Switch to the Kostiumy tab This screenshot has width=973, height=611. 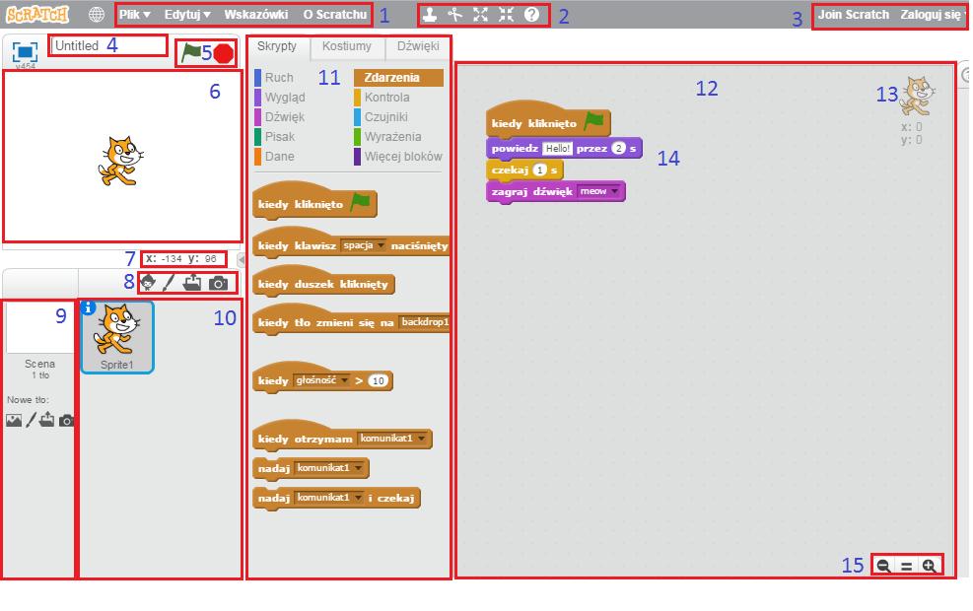click(x=346, y=46)
